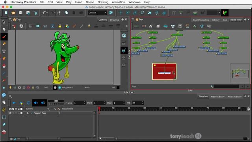This screenshot has height=142, width=252.
Task: Open the Camera view hamburger menu
Action: [10, 19]
